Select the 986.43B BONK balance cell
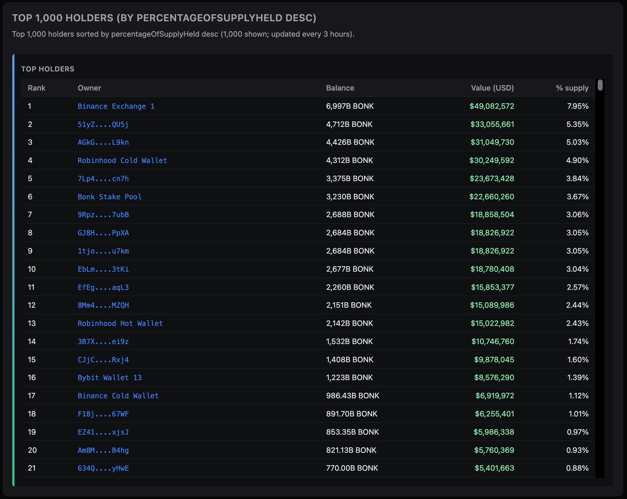The width and height of the screenshot is (627, 499). [x=353, y=396]
